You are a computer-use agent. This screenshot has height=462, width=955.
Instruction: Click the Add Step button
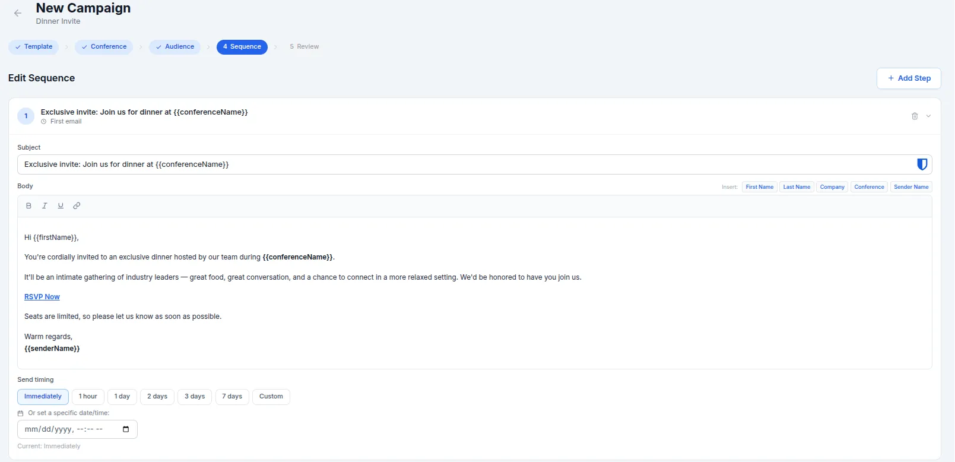[908, 78]
